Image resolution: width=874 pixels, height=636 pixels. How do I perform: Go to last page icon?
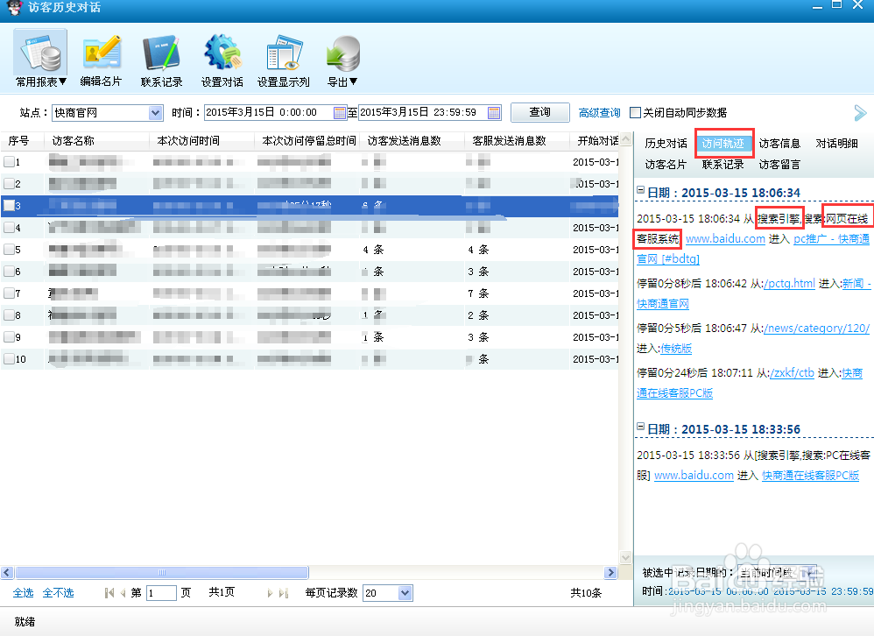click(284, 593)
